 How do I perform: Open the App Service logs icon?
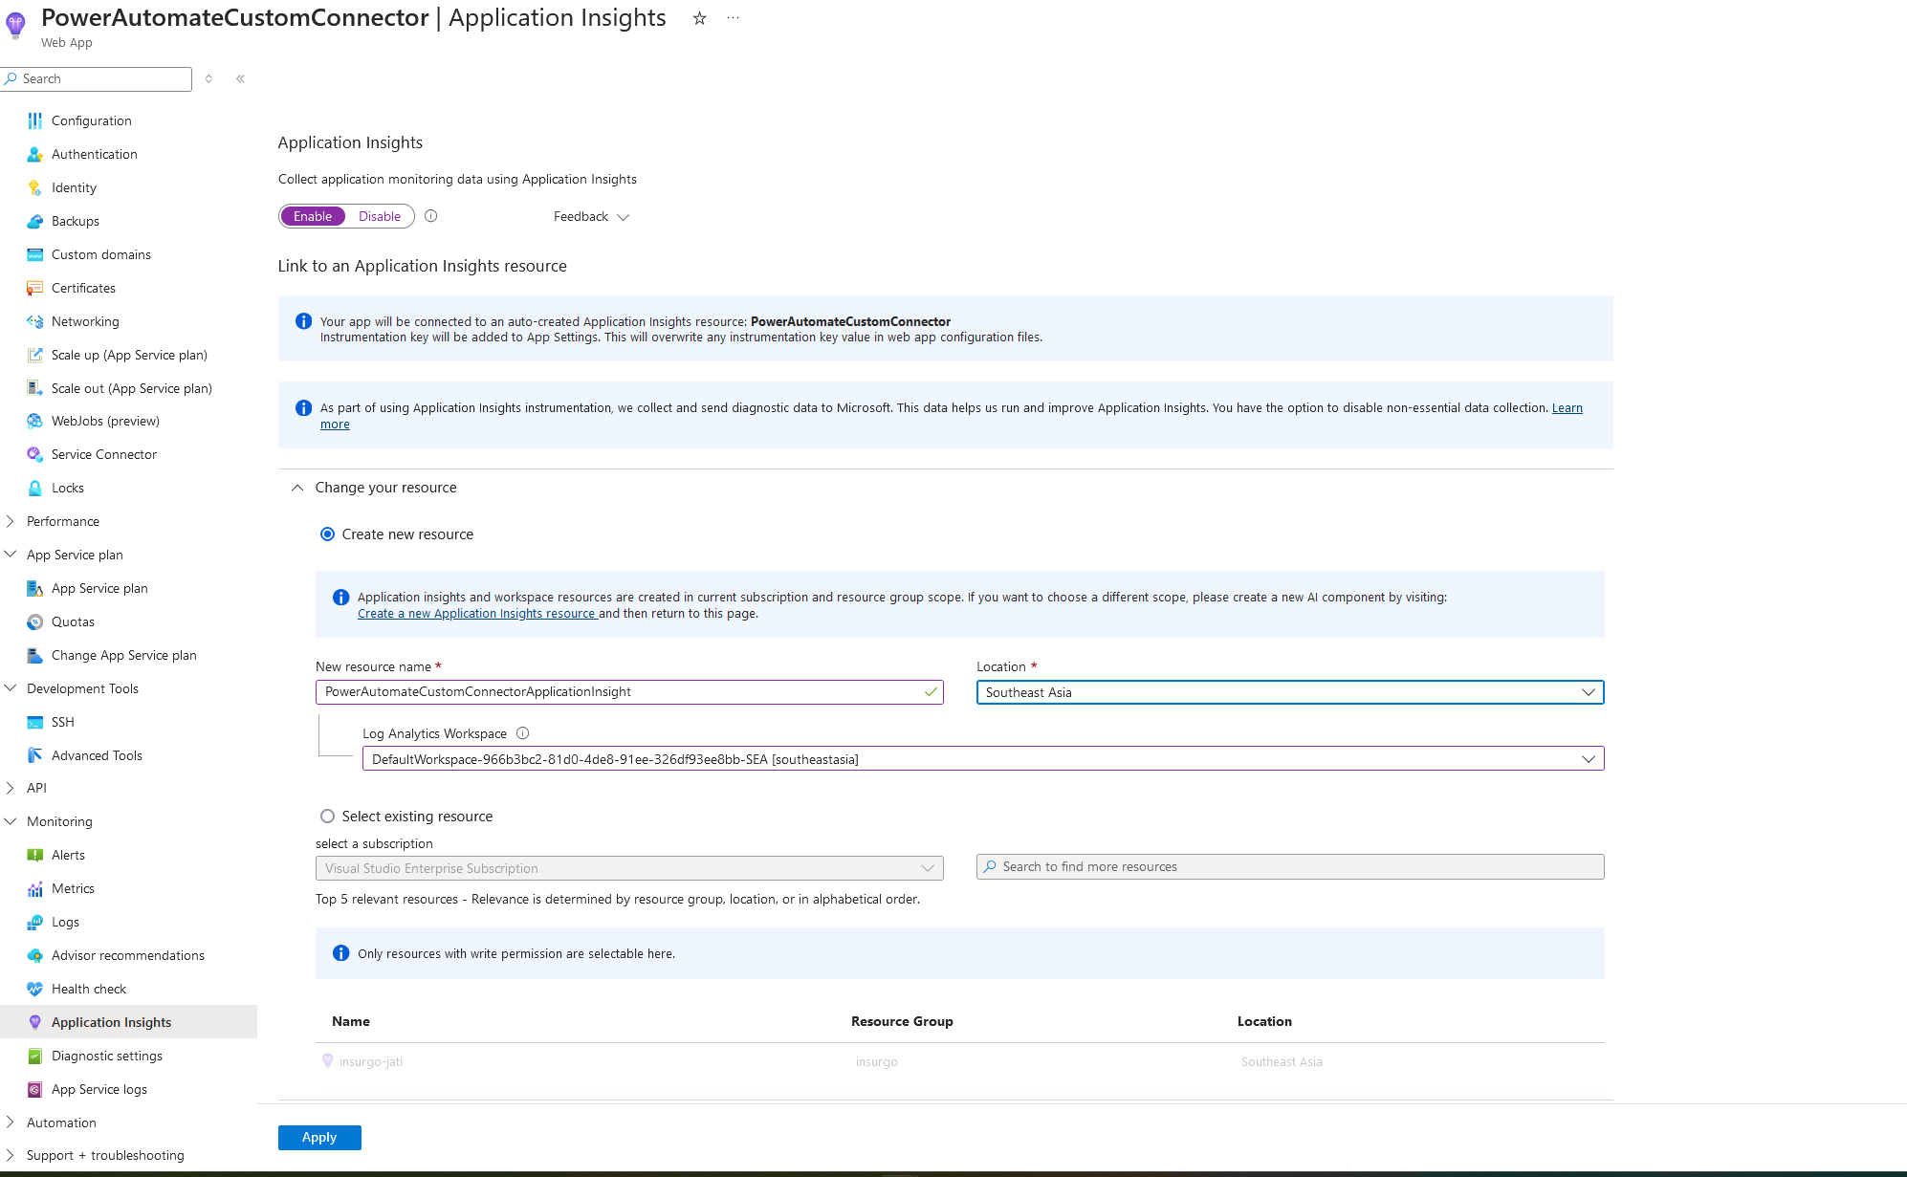click(x=34, y=1089)
